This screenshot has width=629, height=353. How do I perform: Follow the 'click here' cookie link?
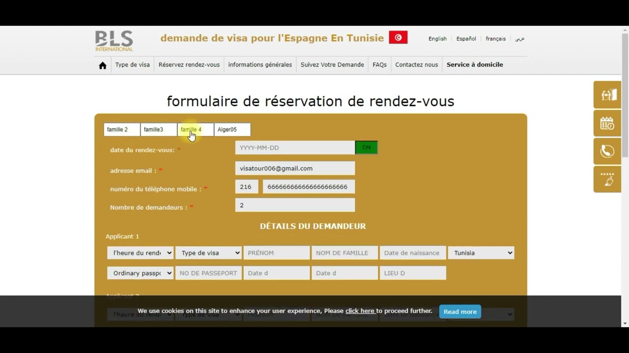click(360, 311)
